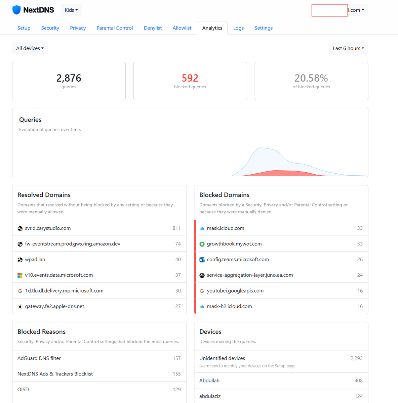This screenshot has height=403, width=398.
Task: Click the 2,876 queries card
Action: tap(69, 81)
